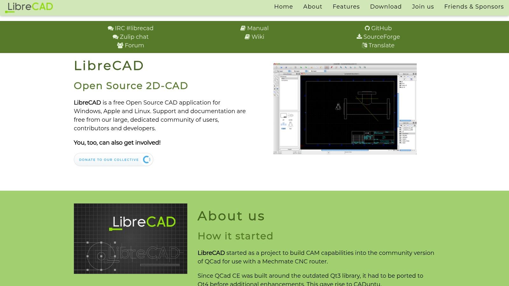Open the Download page

coord(386,7)
